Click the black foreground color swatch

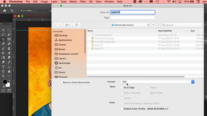click(5, 82)
